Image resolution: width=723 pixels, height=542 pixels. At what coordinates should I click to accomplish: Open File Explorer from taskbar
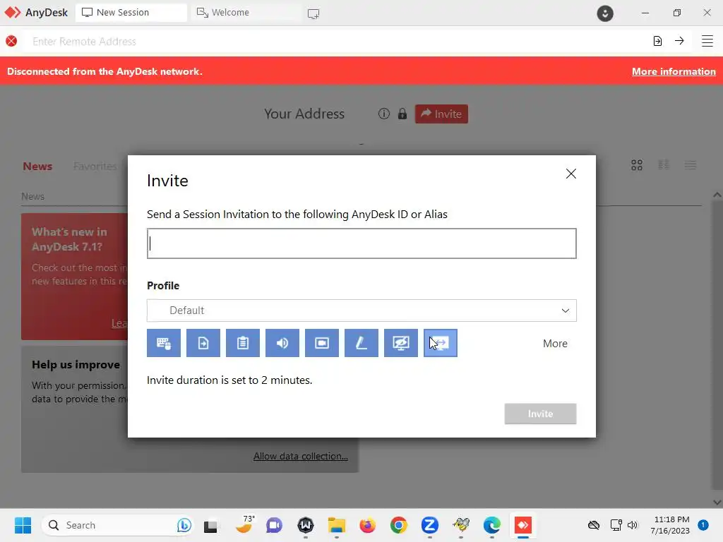(x=337, y=525)
